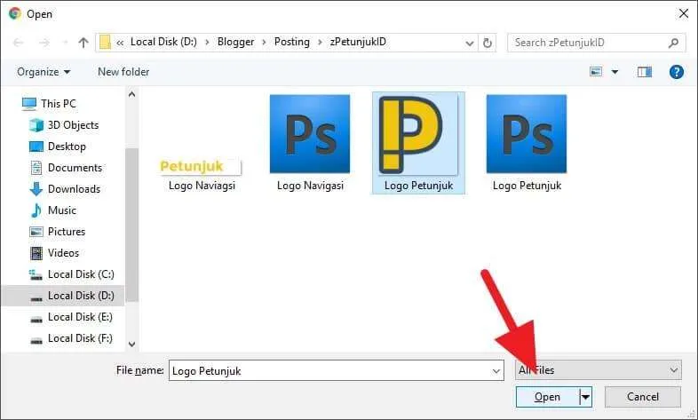
Task: Open recent pages dropdown beside Forward arrow
Action: click(65, 43)
